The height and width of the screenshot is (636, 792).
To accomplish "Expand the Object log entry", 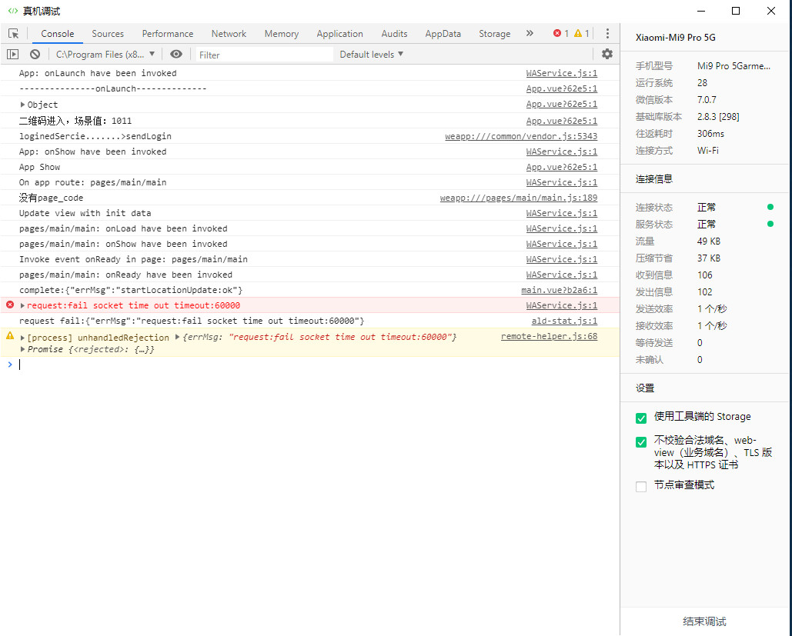I will [23, 105].
